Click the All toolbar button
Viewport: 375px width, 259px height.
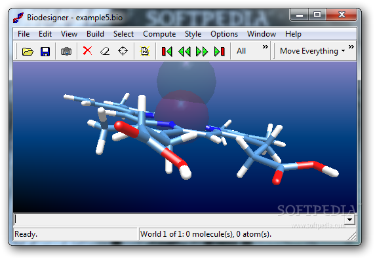click(x=241, y=51)
